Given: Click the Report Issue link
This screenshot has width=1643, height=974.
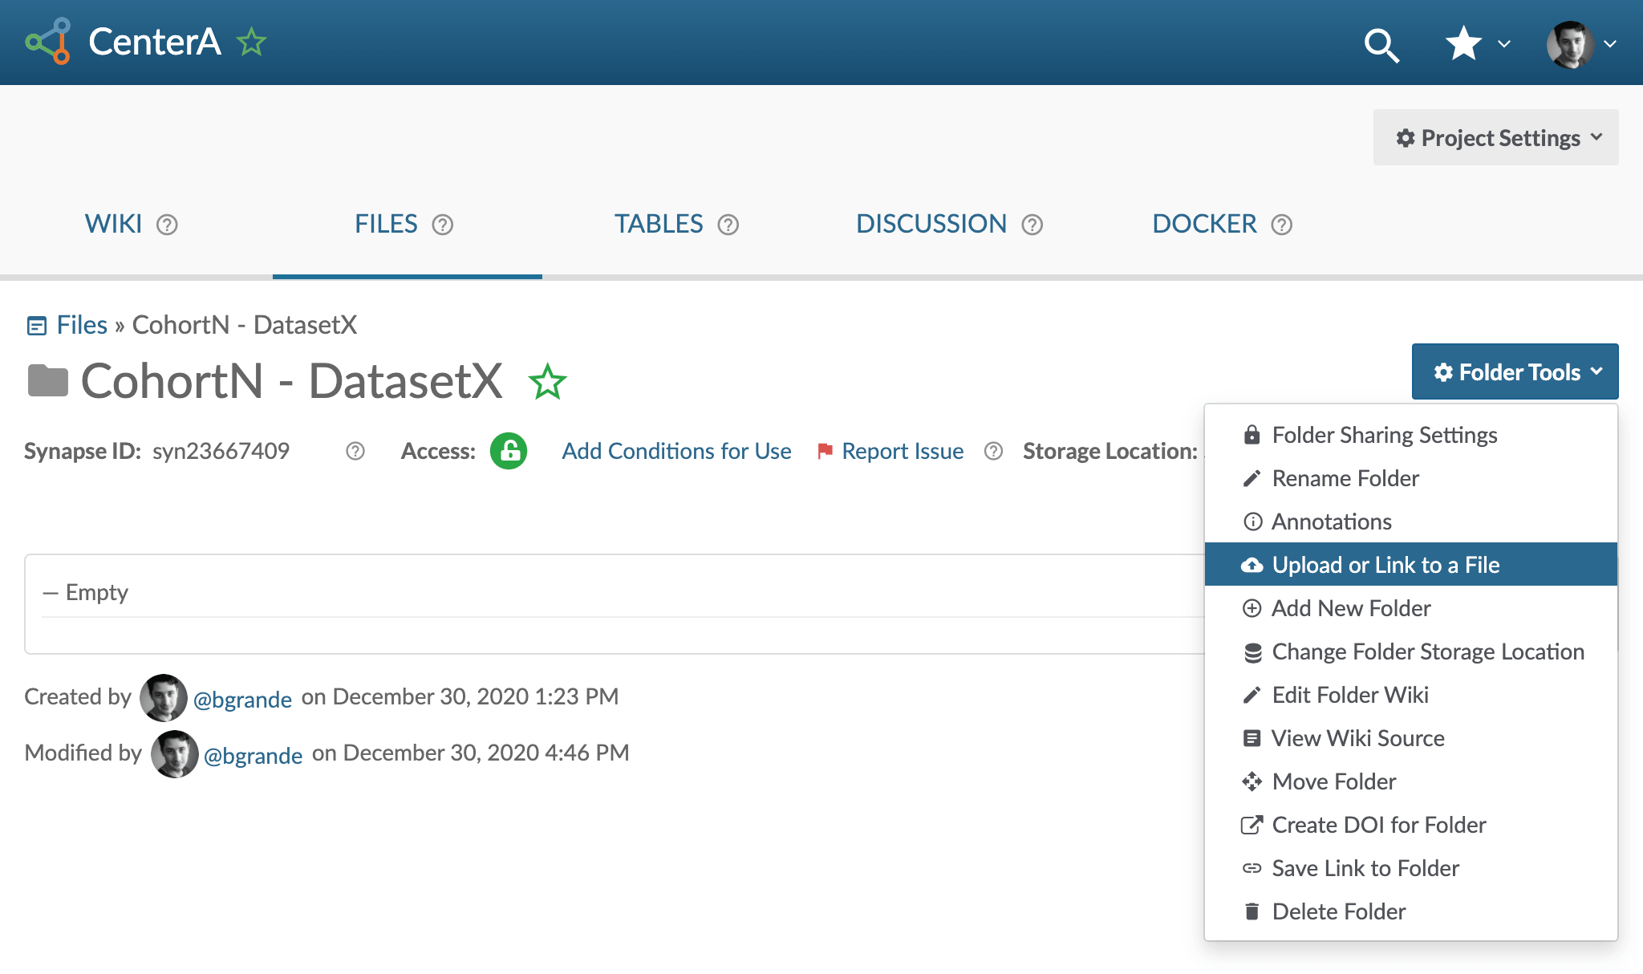Looking at the screenshot, I should click(x=902, y=451).
